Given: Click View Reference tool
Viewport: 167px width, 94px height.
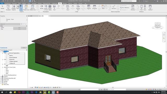Looking at the screenshot, I should pyautogui.click(x=125, y=8).
